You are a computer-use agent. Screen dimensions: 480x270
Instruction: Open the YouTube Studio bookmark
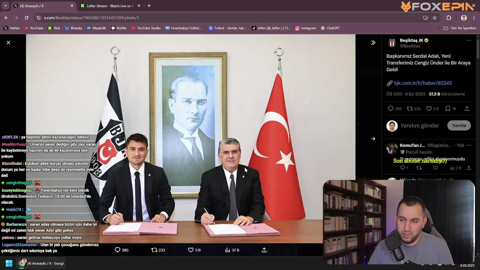[146, 28]
